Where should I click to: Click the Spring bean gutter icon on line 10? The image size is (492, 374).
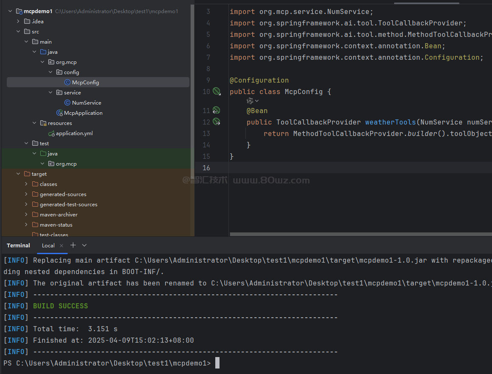point(217,91)
